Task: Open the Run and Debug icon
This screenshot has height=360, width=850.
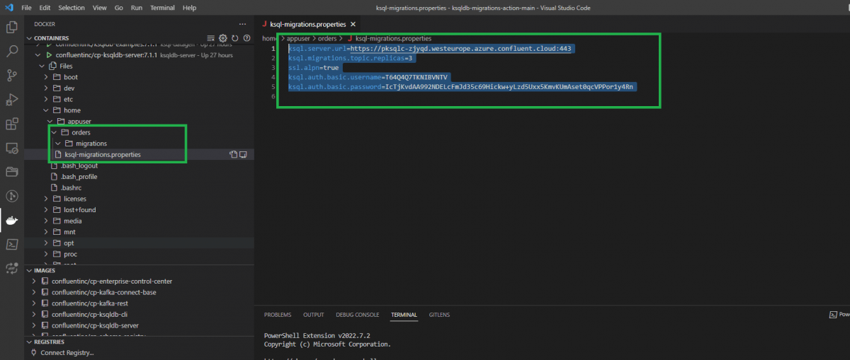Action: click(x=12, y=100)
